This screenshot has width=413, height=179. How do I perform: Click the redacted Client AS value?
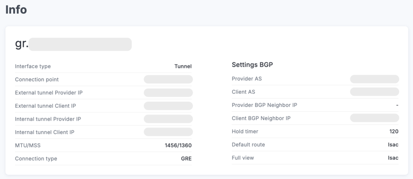(x=374, y=92)
